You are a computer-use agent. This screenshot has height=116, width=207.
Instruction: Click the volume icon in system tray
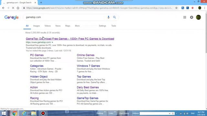[187, 113]
